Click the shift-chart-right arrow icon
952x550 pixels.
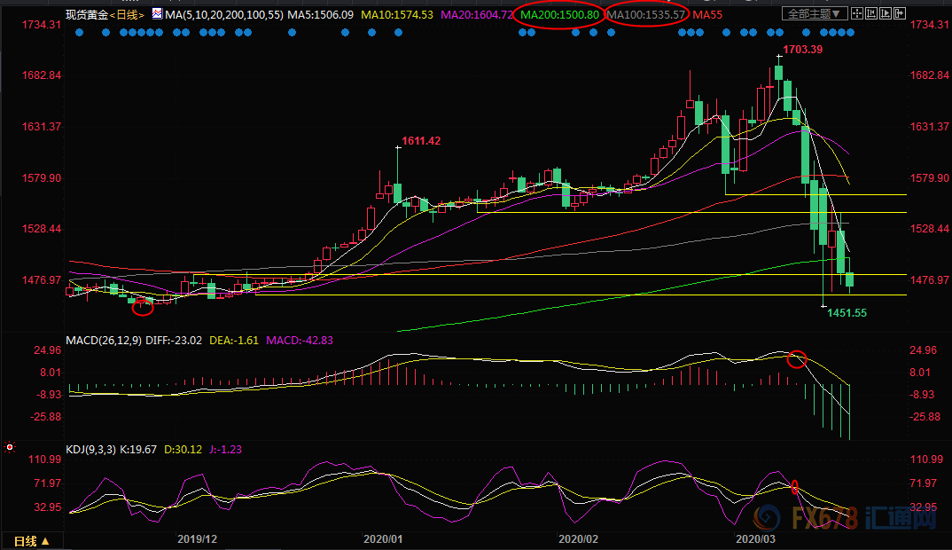[x=900, y=13]
